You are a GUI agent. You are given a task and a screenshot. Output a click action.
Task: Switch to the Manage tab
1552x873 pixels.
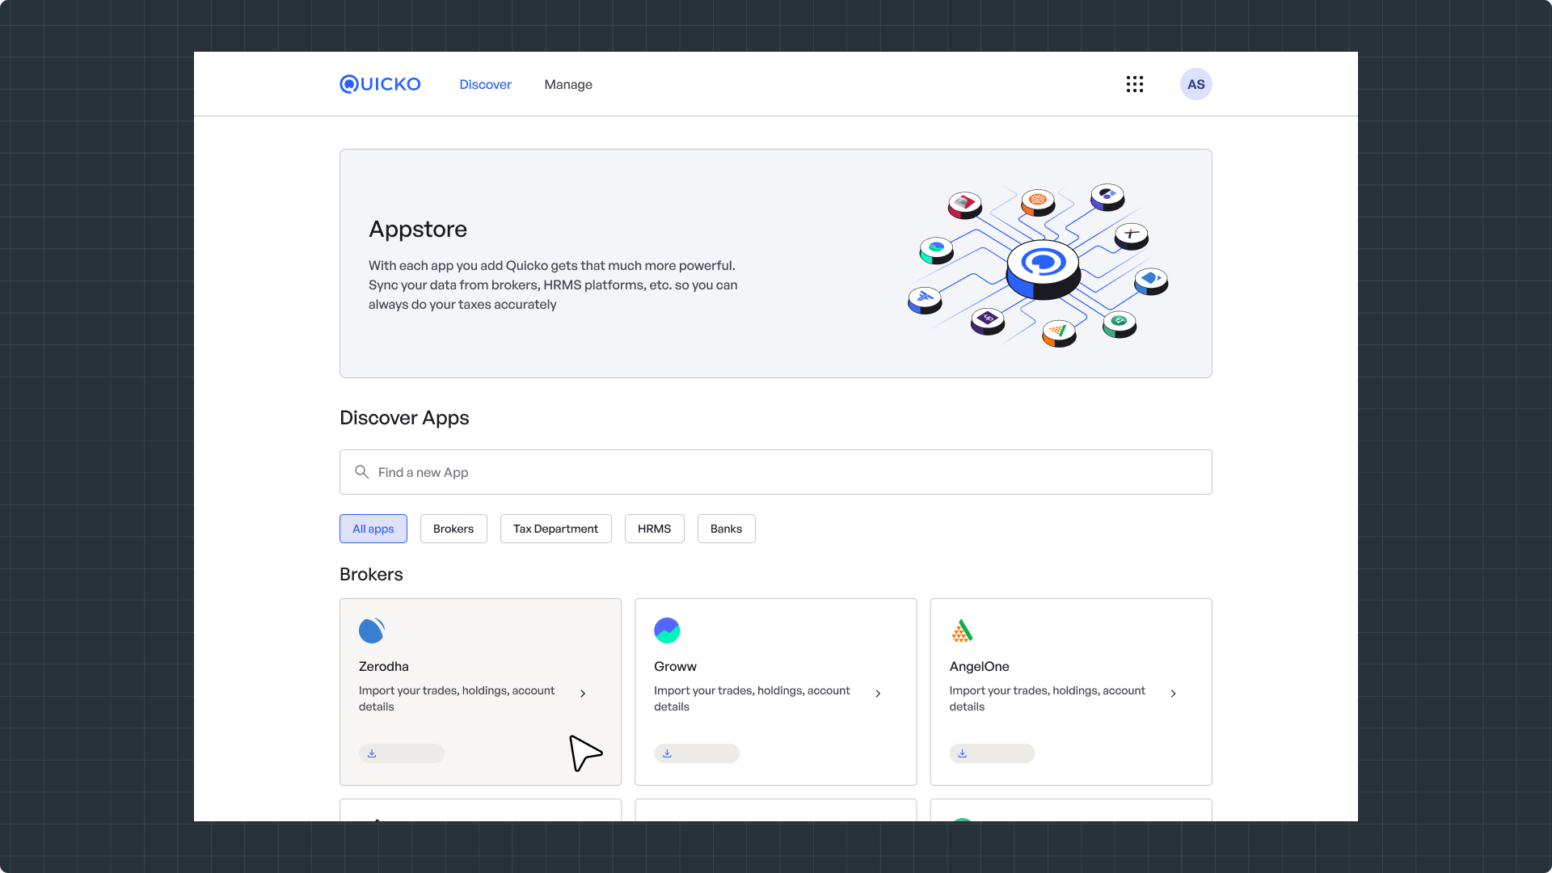click(x=568, y=84)
